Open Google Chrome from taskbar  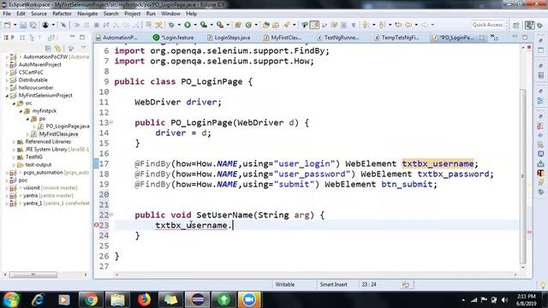[91, 299]
